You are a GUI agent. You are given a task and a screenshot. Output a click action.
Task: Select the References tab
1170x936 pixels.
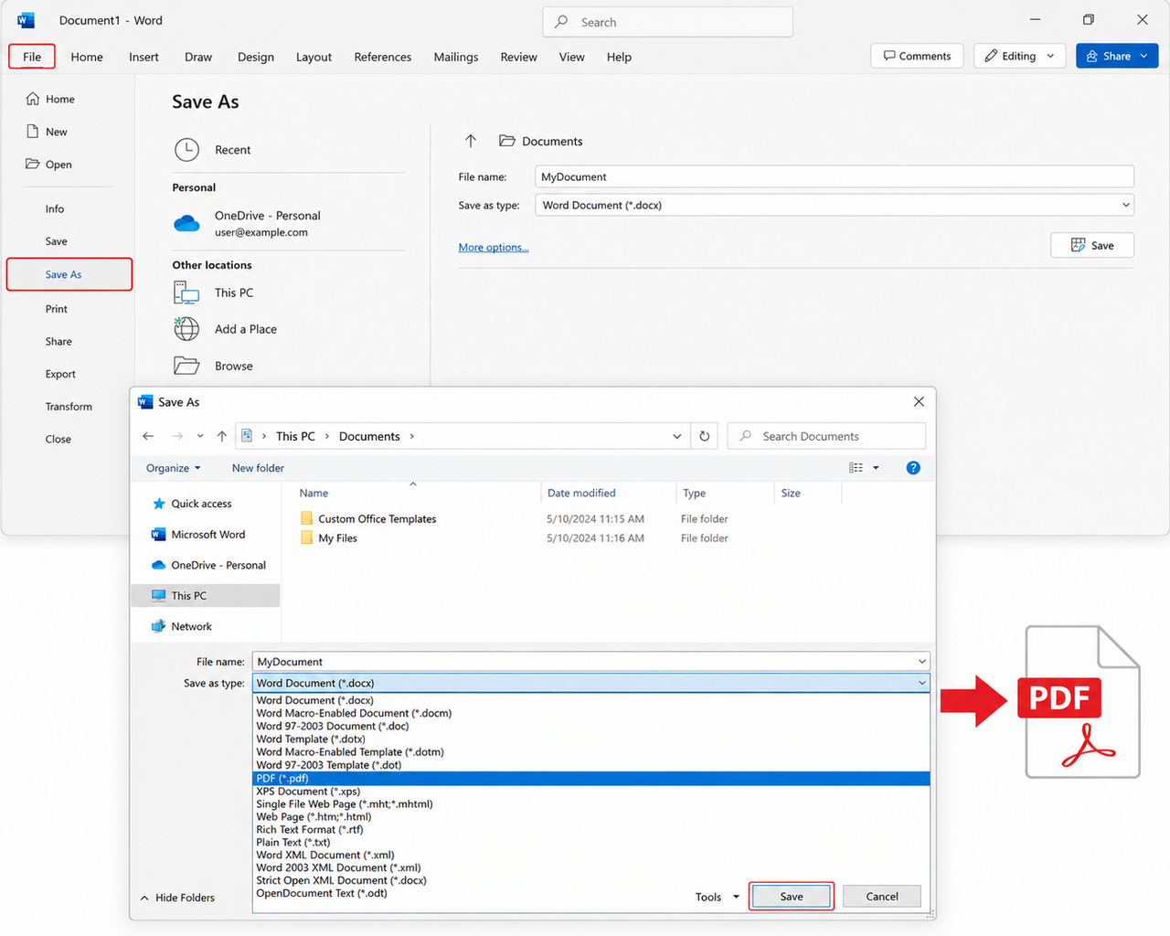[x=383, y=57]
